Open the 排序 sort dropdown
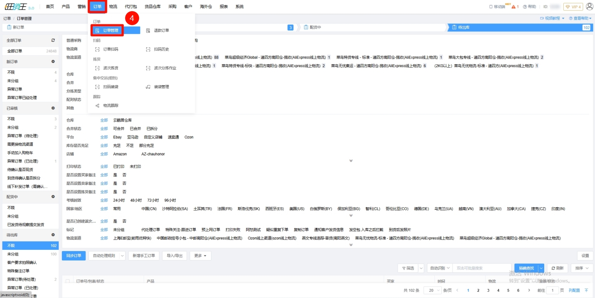This screenshot has width=595, height=298. click(582, 268)
